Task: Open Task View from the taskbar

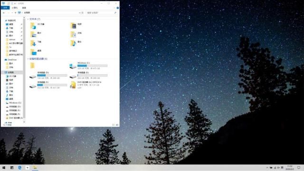Action: pyautogui.click(x=12, y=168)
